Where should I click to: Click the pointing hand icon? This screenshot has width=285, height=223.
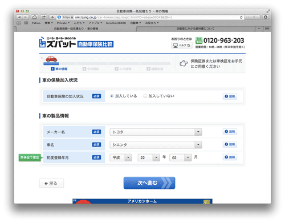click(x=184, y=63)
